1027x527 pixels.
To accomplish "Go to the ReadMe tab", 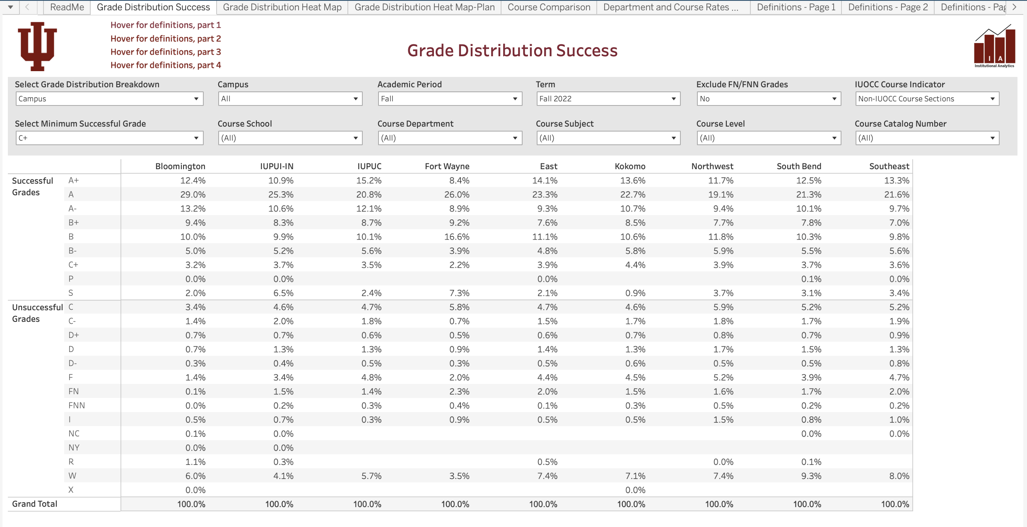I will [67, 7].
